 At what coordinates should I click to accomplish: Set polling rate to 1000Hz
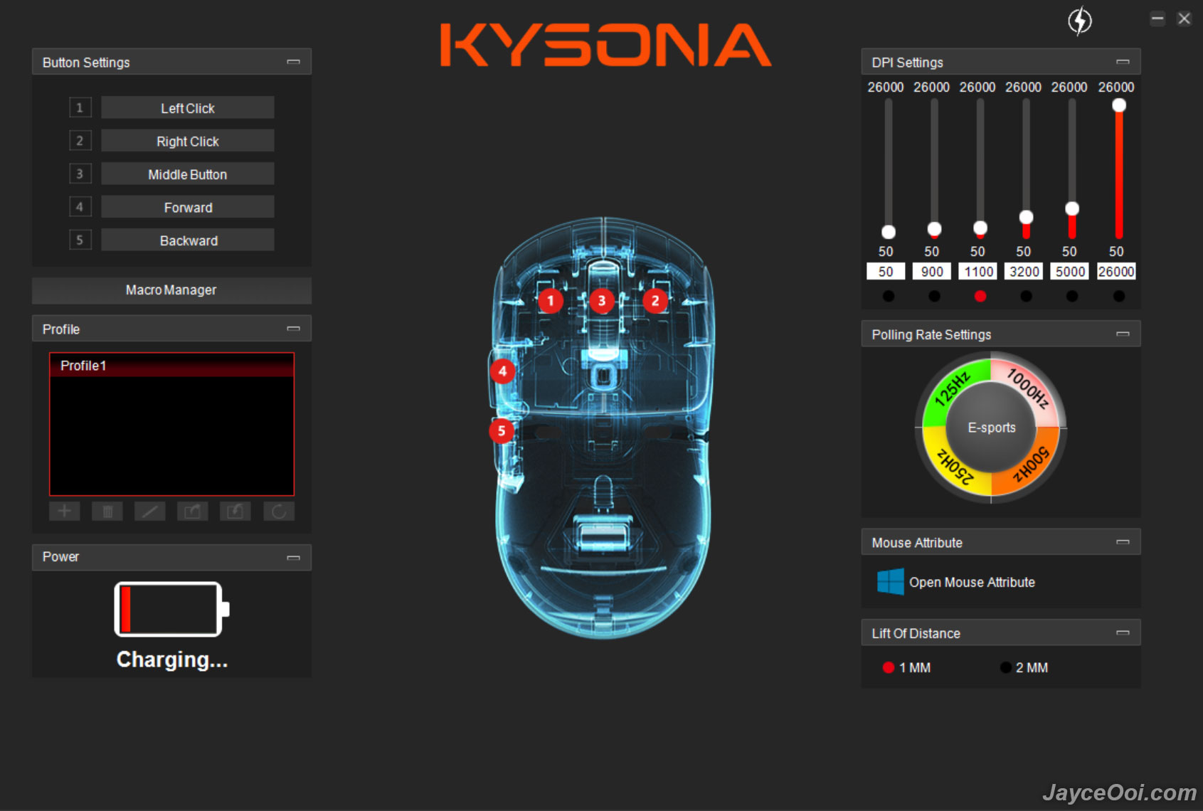click(1028, 389)
